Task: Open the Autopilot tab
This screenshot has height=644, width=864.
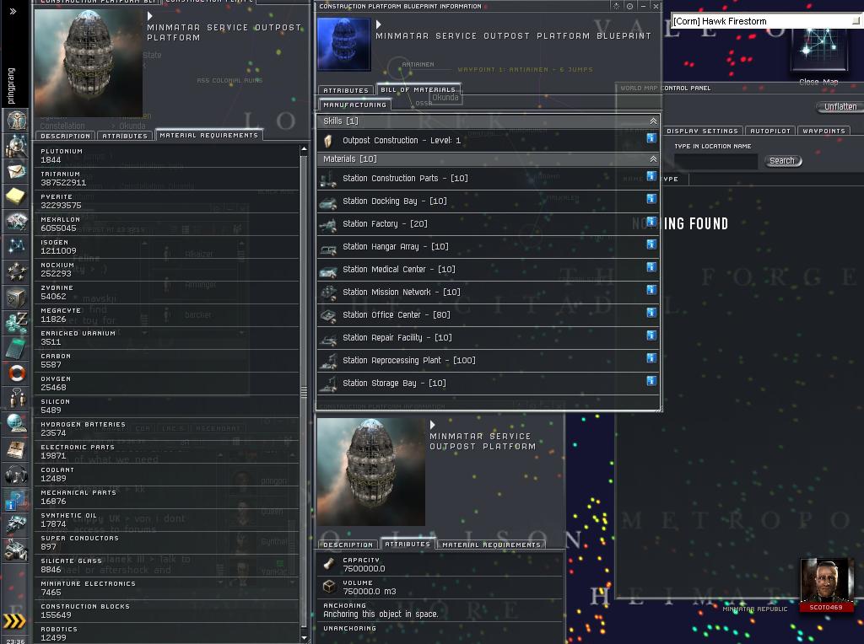Action: coord(770,131)
